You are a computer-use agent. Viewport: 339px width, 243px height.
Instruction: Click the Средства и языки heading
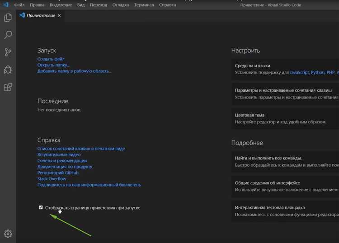coord(252,65)
